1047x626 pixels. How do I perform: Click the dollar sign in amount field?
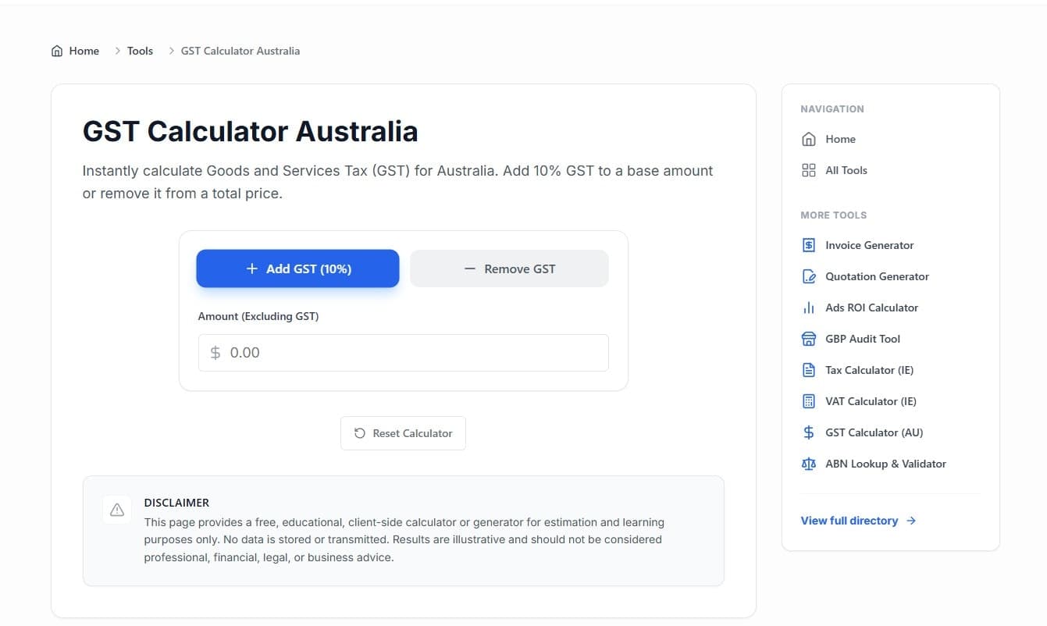coord(215,352)
